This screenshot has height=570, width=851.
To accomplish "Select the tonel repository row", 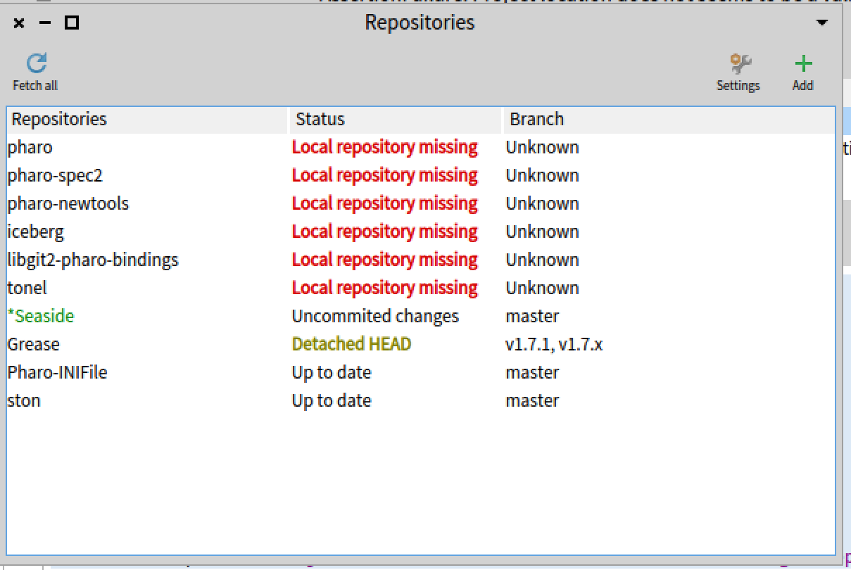I will 27,289.
